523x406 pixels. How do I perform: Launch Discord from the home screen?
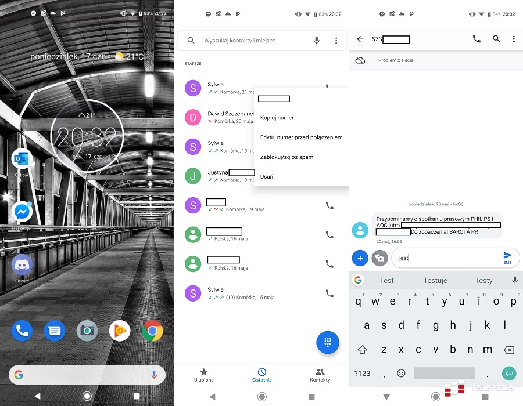click(x=22, y=266)
